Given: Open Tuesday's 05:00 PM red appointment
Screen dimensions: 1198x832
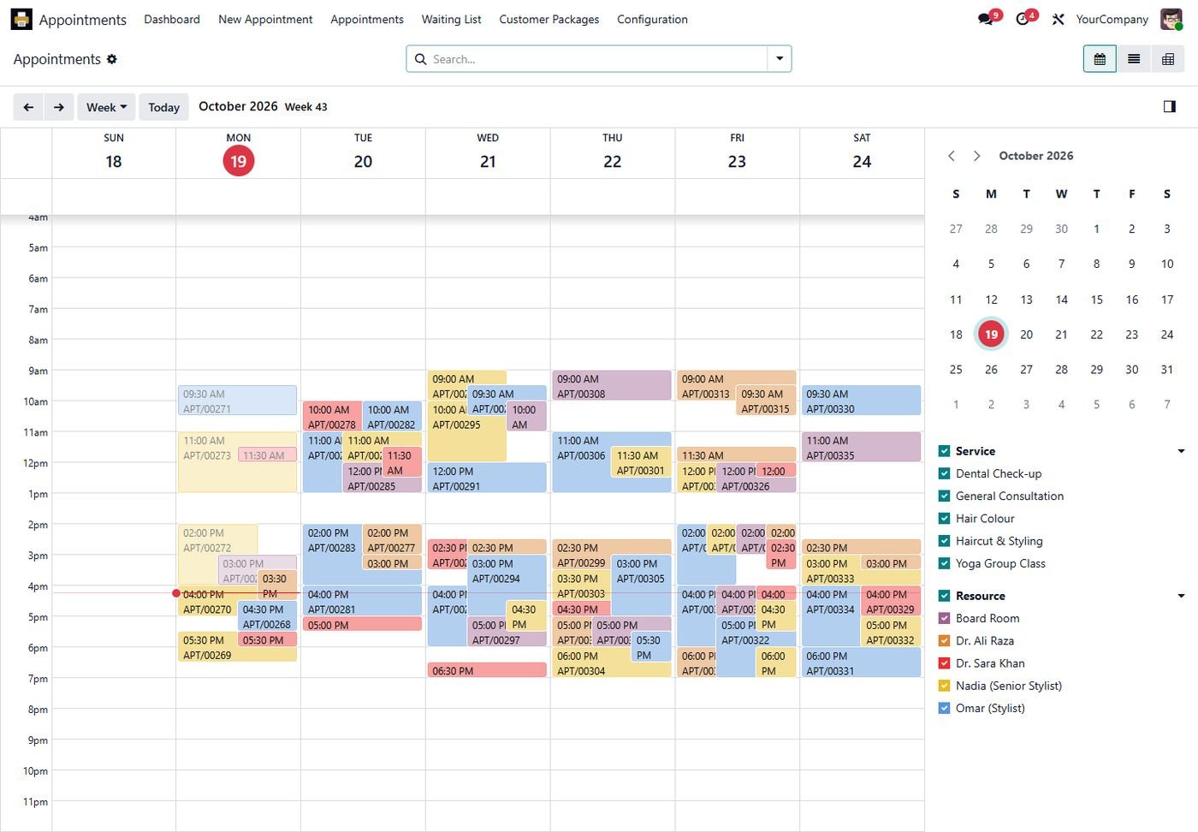Looking at the screenshot, I should click(x=362, y=624).
